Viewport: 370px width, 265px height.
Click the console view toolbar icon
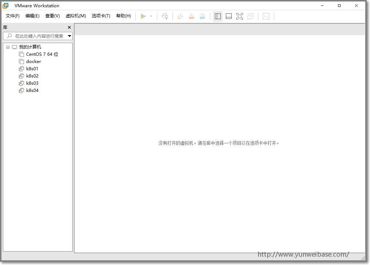coord(266,16)
